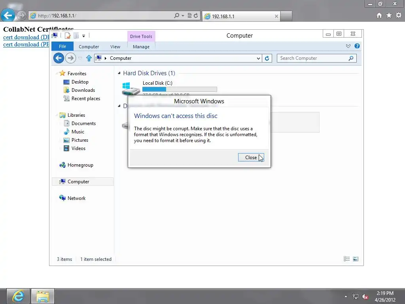Open the Computer ribbon tab
The height and width of the screenshot is (304, 405).
[x=89, y=47]
